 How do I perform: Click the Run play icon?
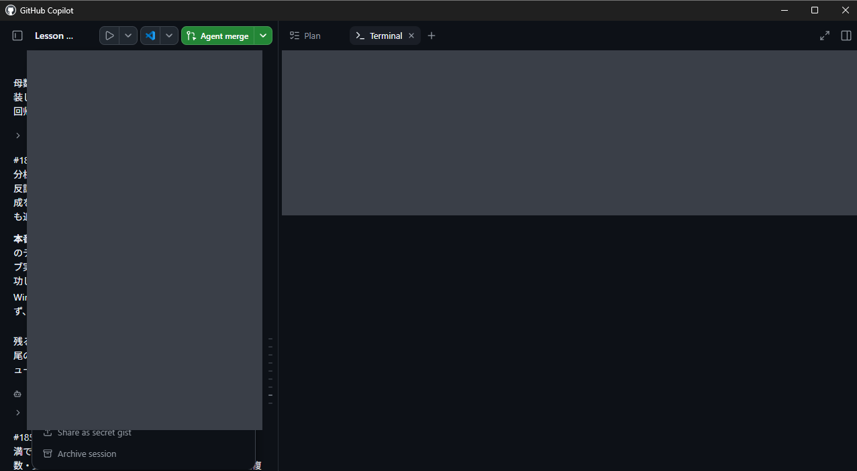(x=109, y=36)
